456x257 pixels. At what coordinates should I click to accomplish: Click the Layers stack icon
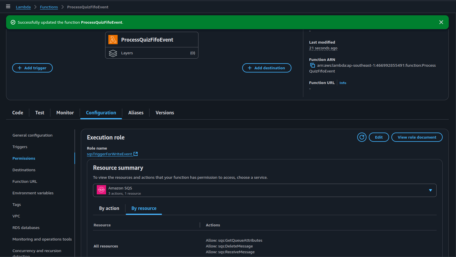tap(113, 53)
